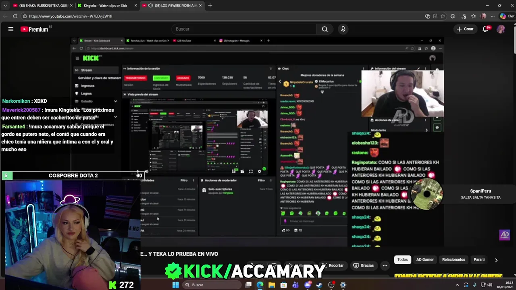Open the Edge favorites list
Screen dimensions: 516x290
[473, 16]
